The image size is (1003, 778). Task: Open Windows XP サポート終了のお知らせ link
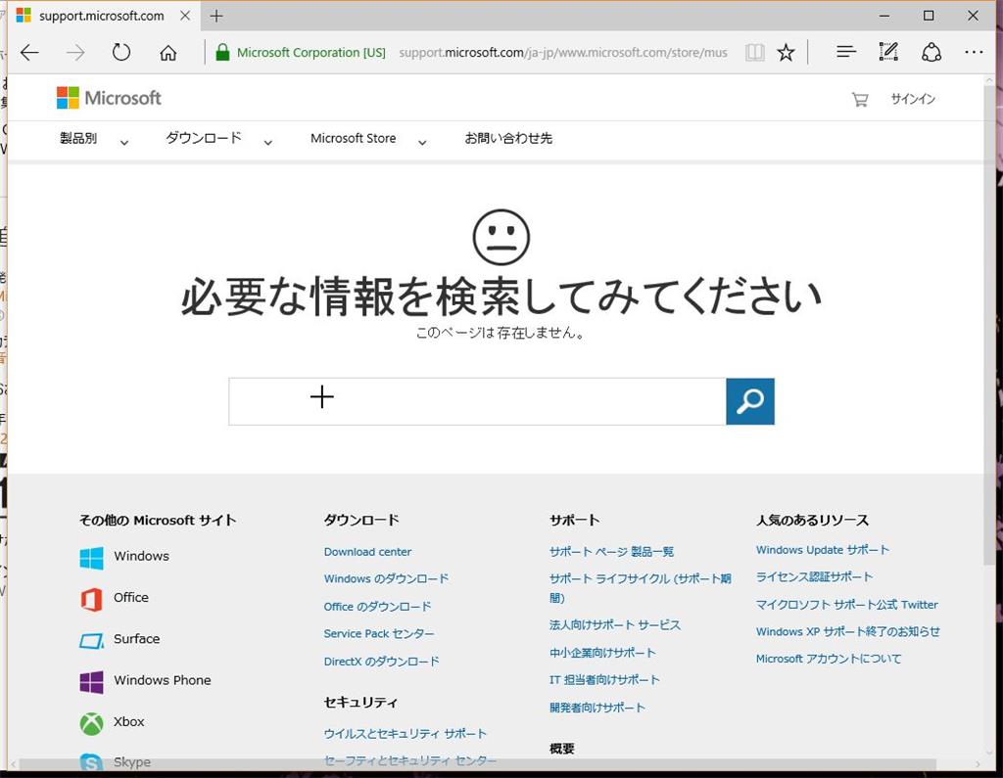coord(848,631)
